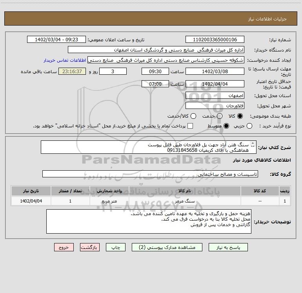Open مشاهده مدارک پیوستی (2) button

click(167, 247)
